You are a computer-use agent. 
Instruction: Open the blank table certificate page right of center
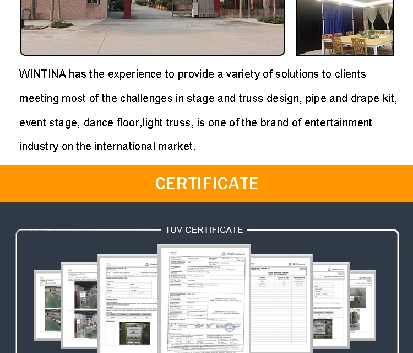282,303
